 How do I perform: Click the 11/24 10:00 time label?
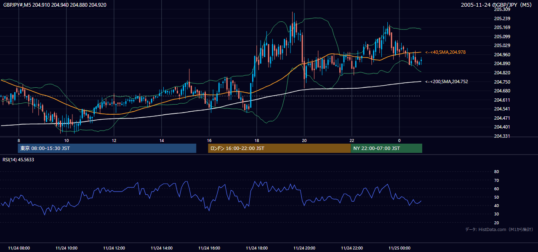pyautogui.click(x=66, y=248)
